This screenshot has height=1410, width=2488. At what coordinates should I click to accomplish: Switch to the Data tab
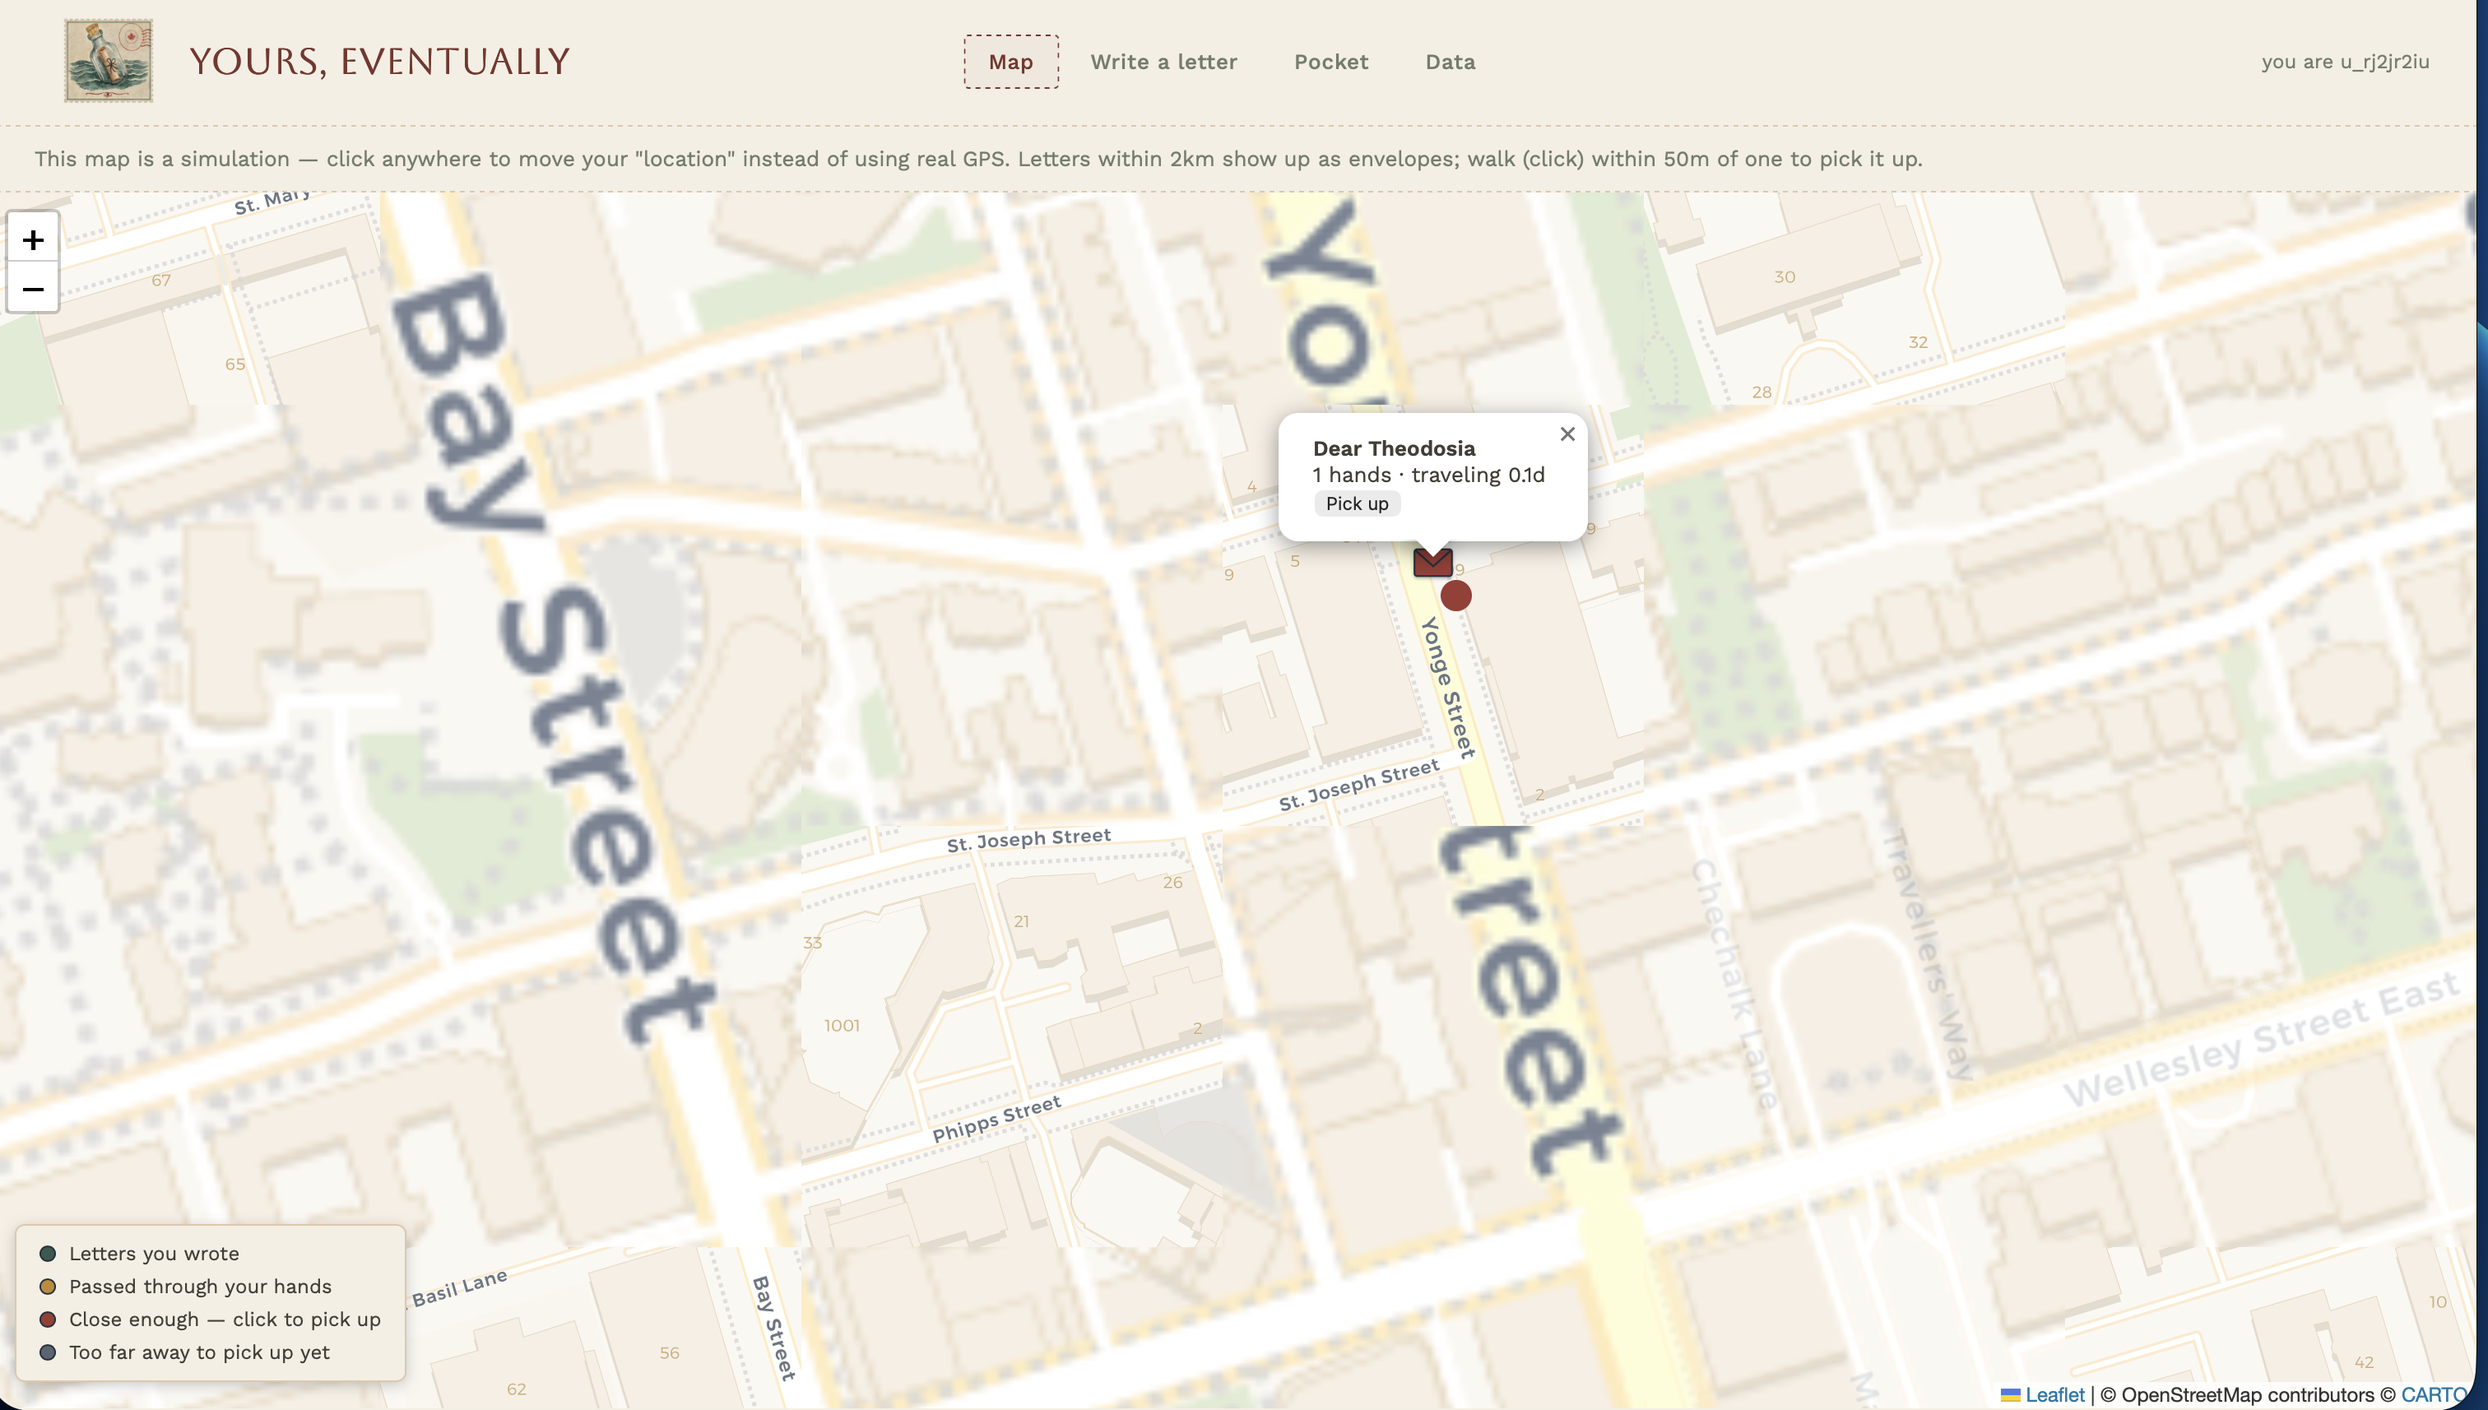pyautogui.click(x=1450, y=62)
